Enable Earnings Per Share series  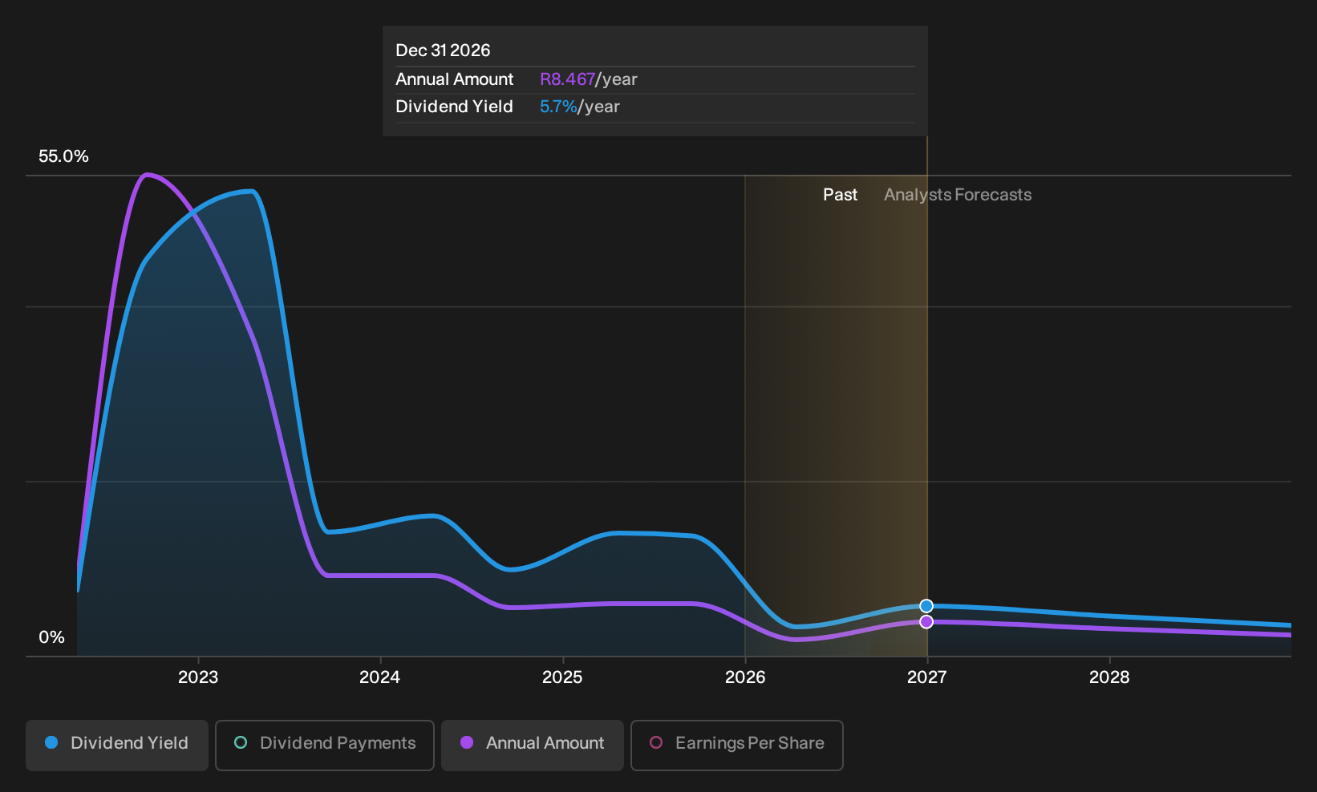[x=737, y=745]
